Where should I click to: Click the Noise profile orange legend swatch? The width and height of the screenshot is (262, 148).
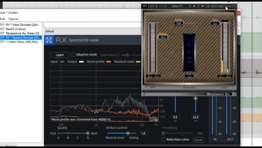click(x=109, y=62)
